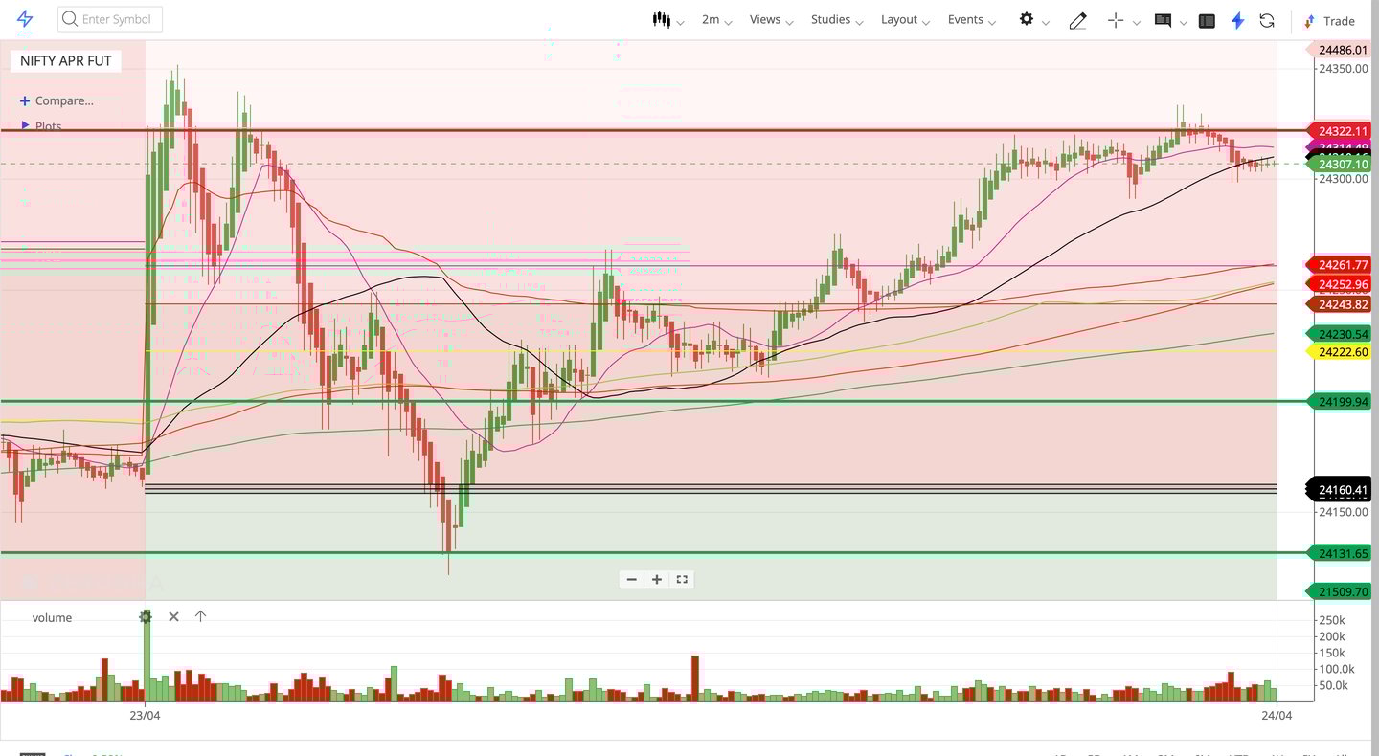Select the 21509.70 price tag
Viewport: 1379px width, 756px height.
[x=1339, y=591]
